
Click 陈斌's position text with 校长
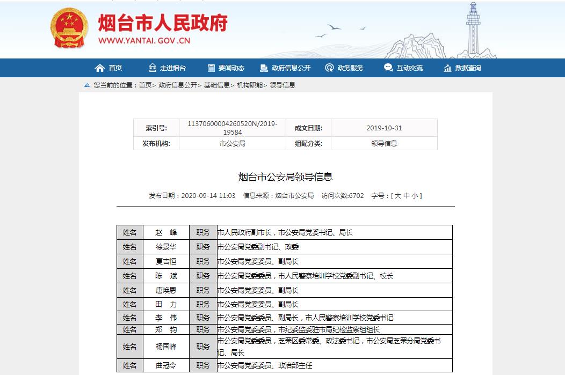tap(305, 276)
